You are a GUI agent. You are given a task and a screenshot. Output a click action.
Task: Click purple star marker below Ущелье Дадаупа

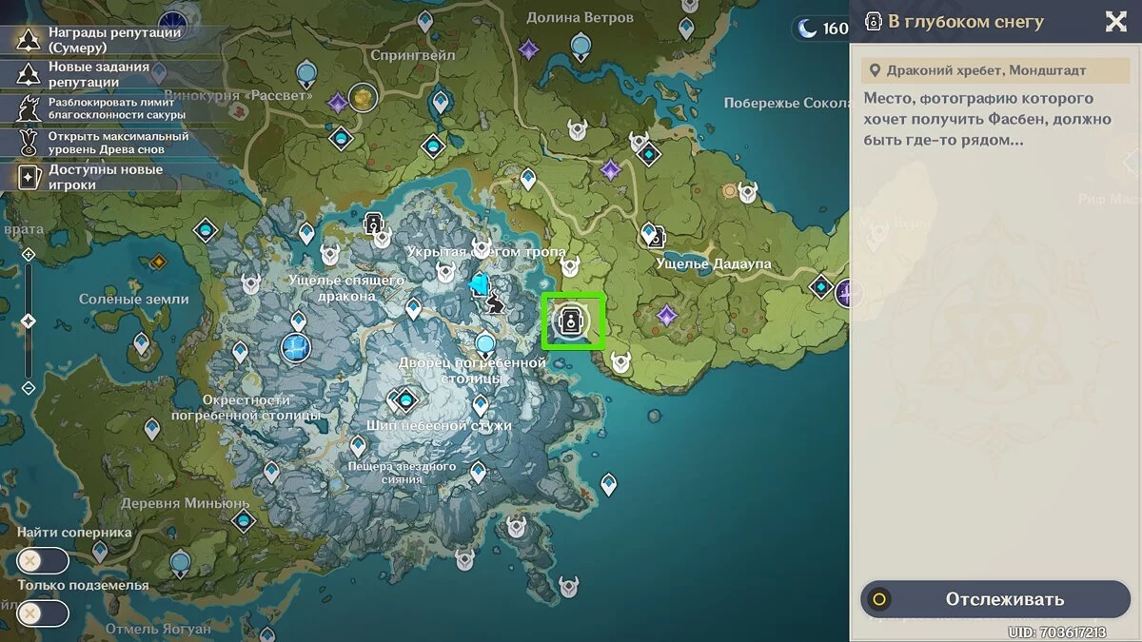[667, 315]
